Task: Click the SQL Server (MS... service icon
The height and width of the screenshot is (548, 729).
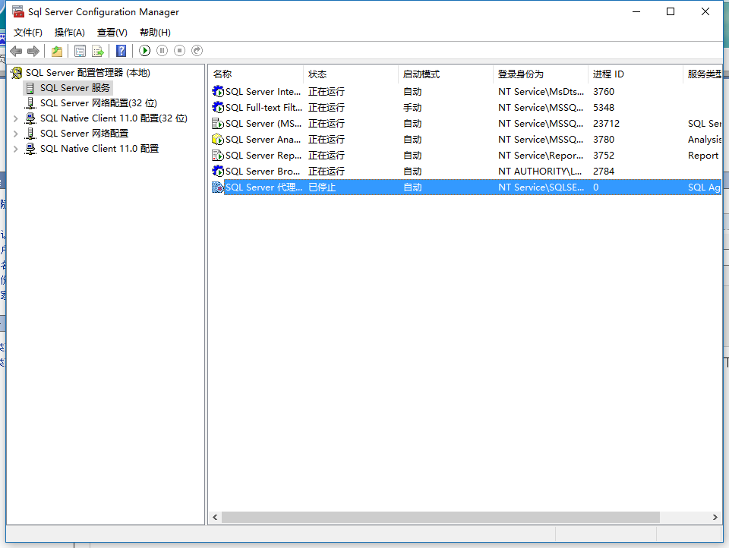Action: click(x=218, y=124)
